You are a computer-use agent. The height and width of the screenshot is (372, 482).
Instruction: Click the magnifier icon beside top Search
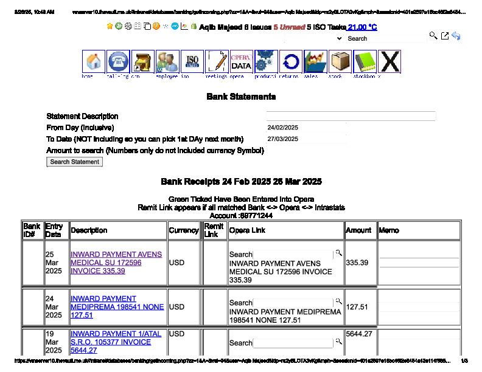pyautogui.click(x=433, y=36)
